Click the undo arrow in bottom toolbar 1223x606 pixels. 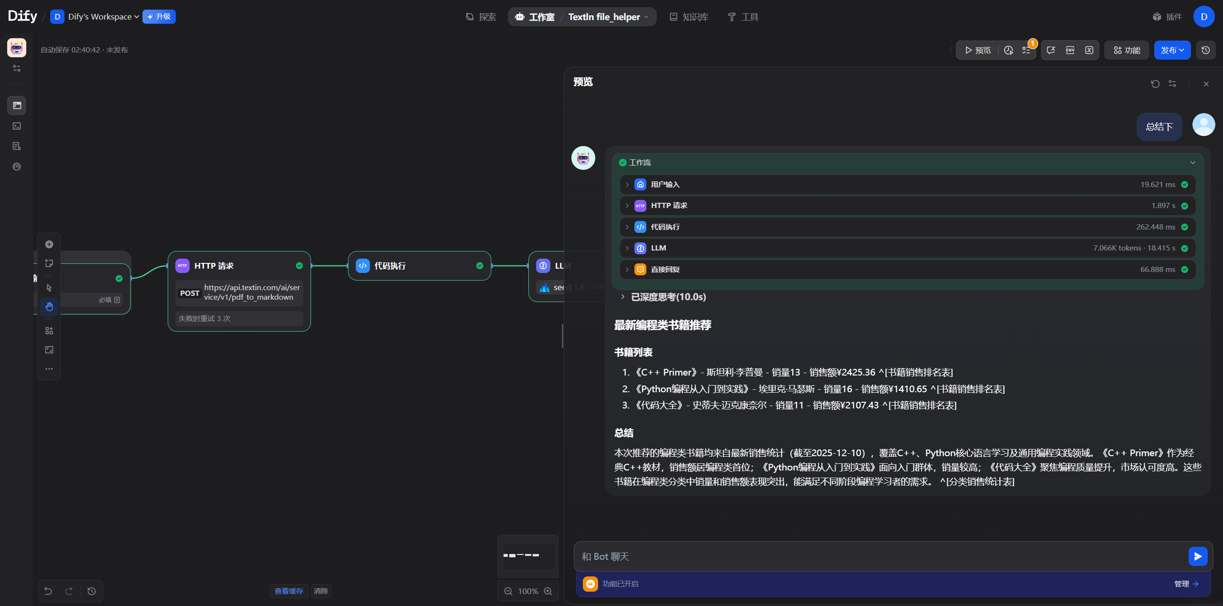click(48, 591)
